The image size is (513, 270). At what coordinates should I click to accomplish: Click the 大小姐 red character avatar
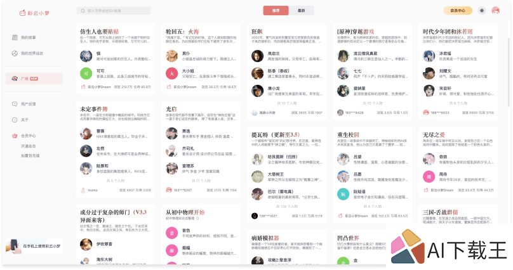pos(172,74)
